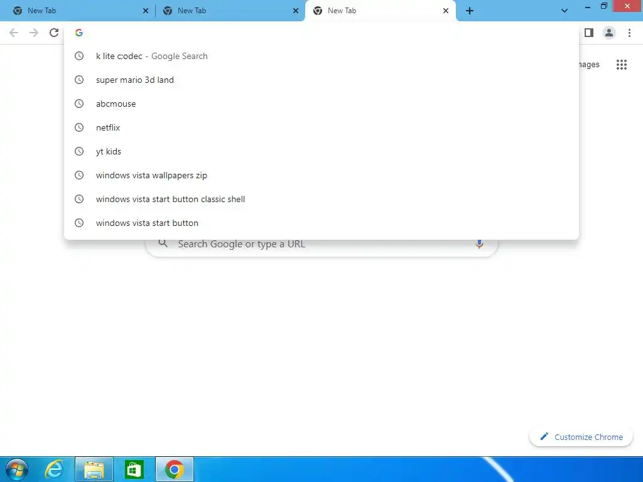The height and width of the screenshot is (482, 643).
Task: Click the Chrome taskbar icon
Action: coord(175,469)
